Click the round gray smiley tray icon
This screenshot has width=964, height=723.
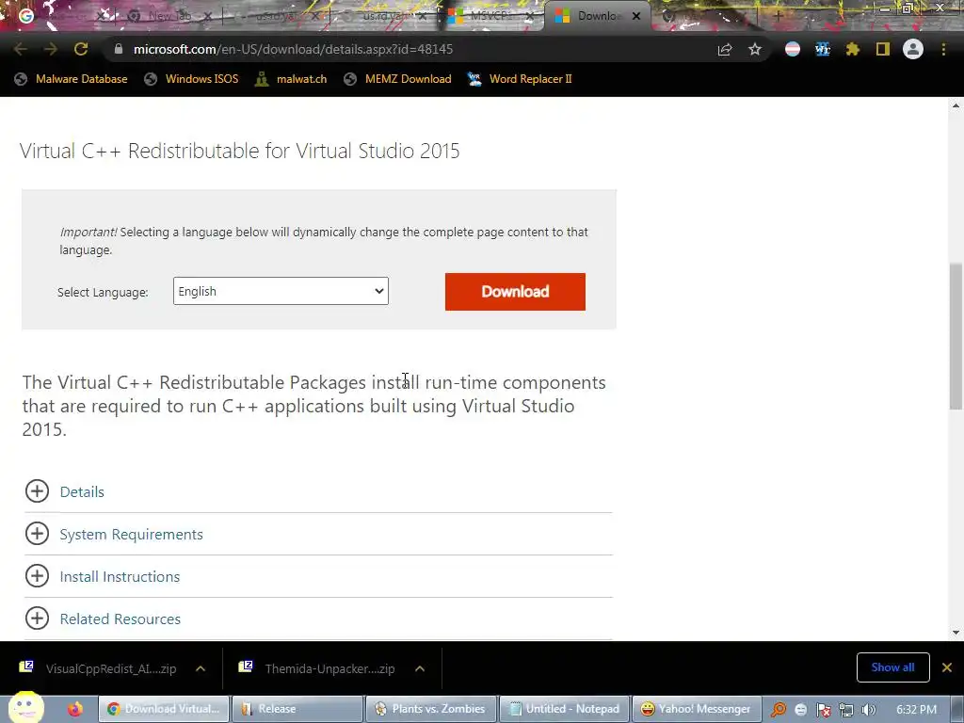tap(800, 710)
